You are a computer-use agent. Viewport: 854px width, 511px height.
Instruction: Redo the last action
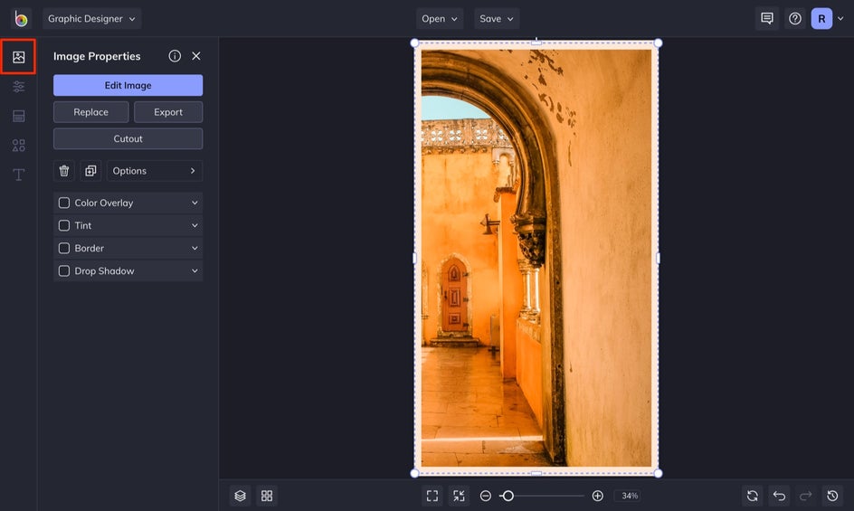point(805,496)
